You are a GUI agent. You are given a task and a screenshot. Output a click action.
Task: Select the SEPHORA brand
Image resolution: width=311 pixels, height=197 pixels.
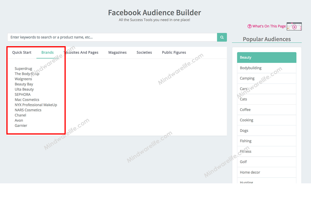(x=23, y=94)
